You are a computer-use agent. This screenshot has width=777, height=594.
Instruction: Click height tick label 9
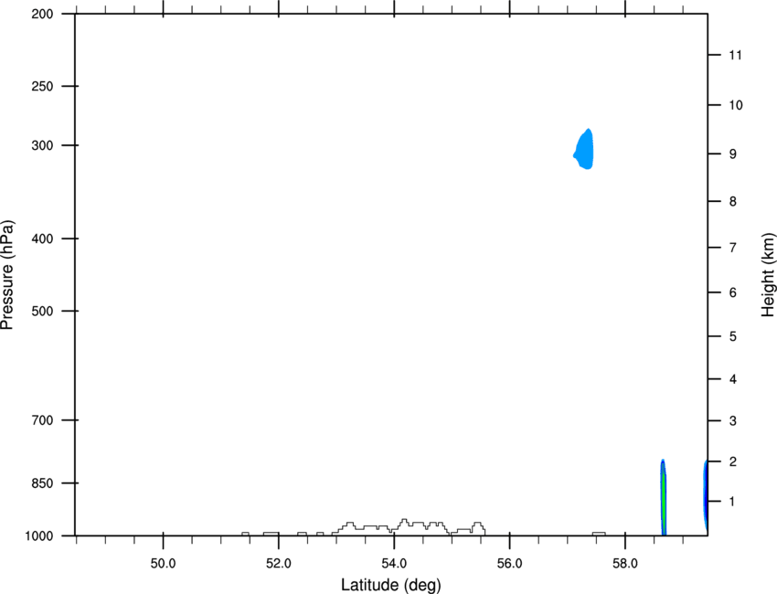[733, 154]
